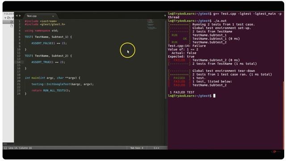
Task: Click 'Actual: false' in terminal
Action: coord(184,53)
